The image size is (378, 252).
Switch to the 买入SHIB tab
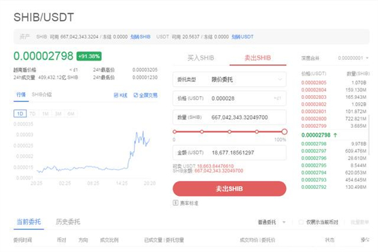(x=201, y=58)
